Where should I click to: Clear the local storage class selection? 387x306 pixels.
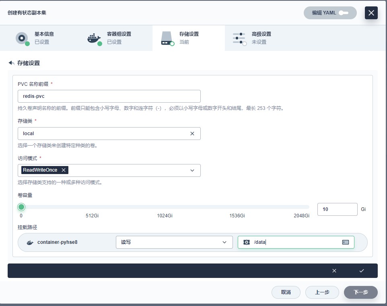point(192,134)
